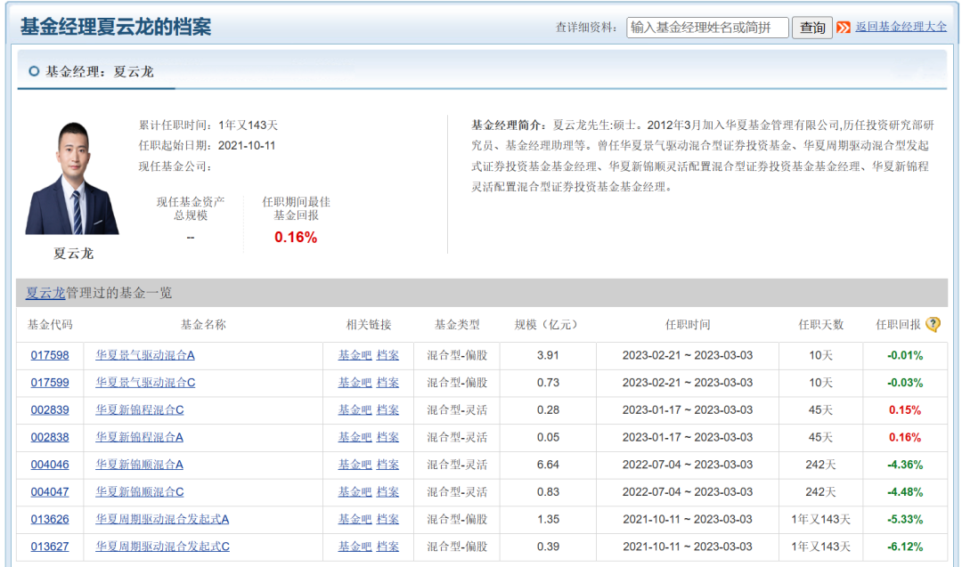The height and width of the screenshot is (567, 962).
Task: Open the 返回基金经理大全 link
Action: [901, 27]
